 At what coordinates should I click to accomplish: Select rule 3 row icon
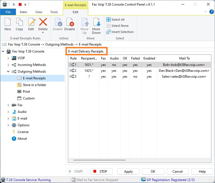(72, 77)
